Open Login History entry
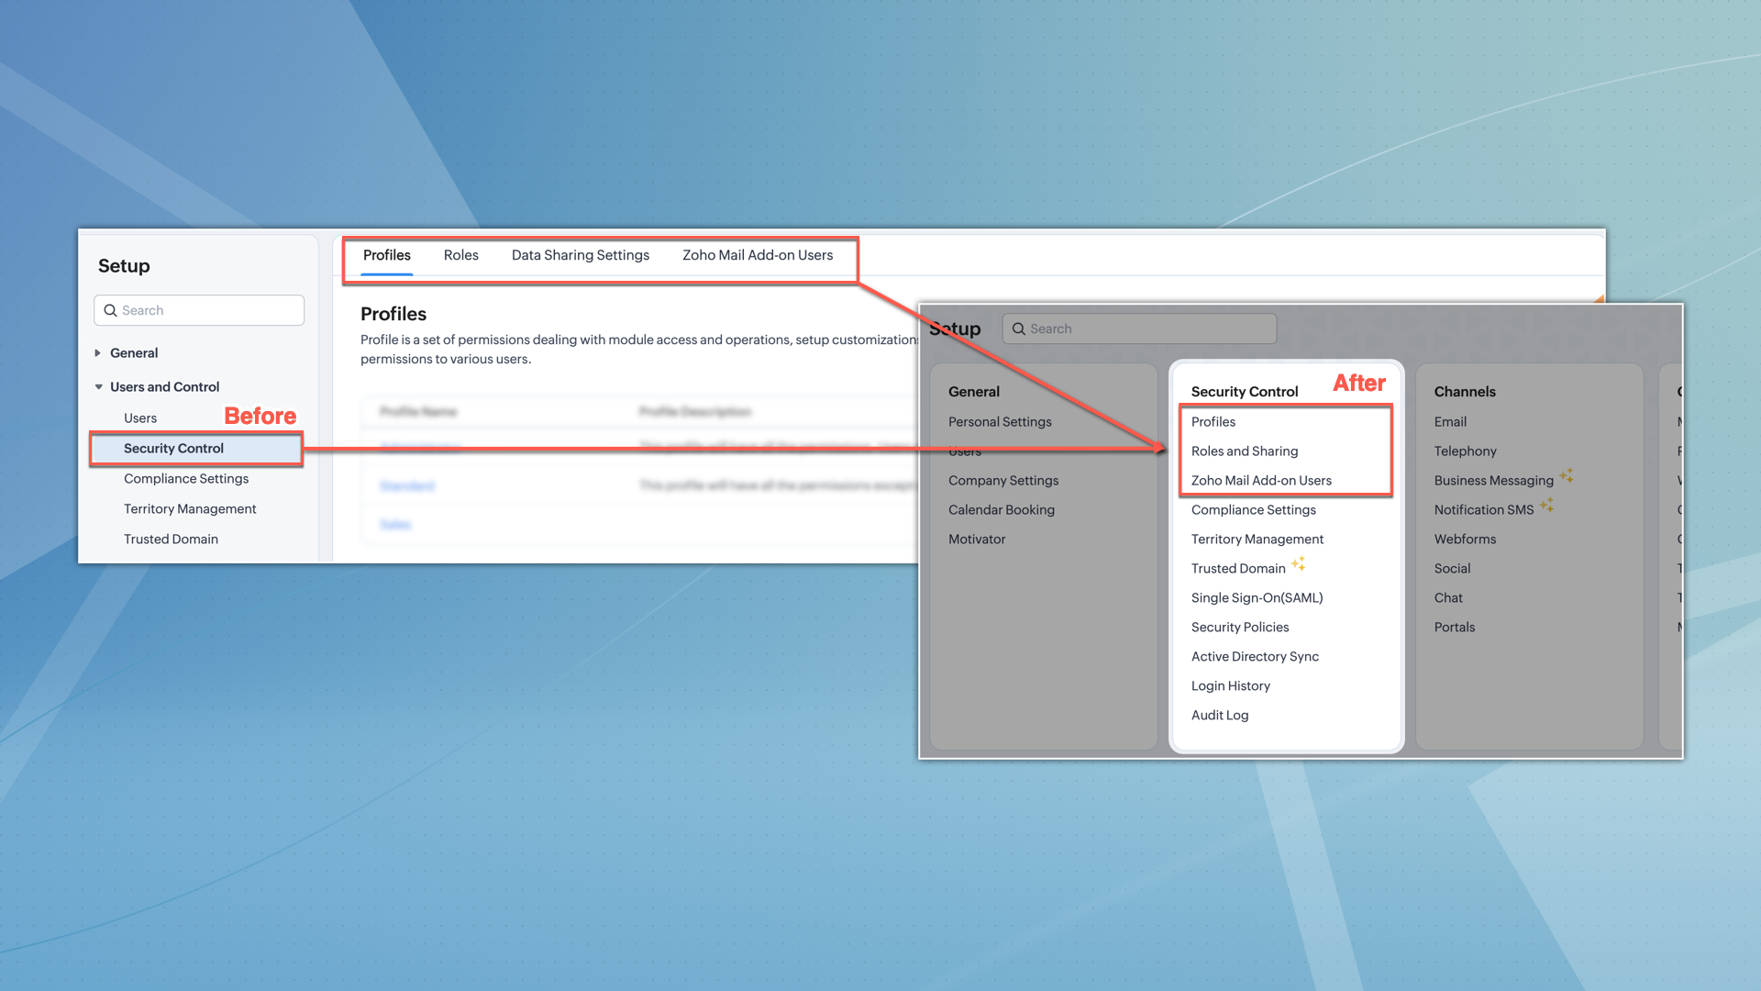The height and width of the screenshot is (991, 1761). 1230,686
